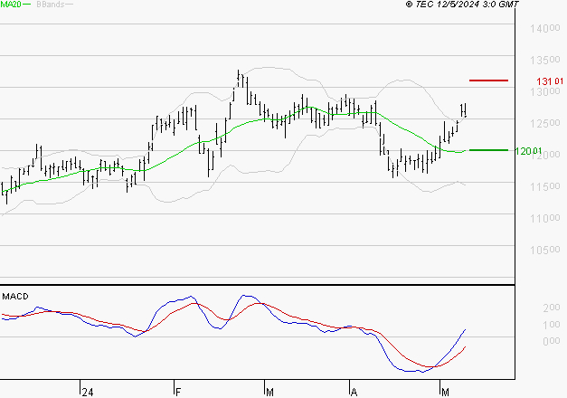Click the 14000 price axis label

click(x=545, y=28)
